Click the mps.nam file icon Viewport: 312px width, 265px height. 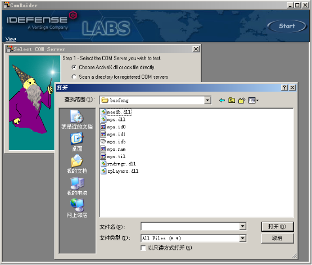coord(103,149)
